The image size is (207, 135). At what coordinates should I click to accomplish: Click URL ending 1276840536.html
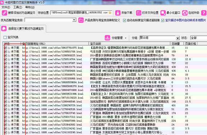tap(52, 109)
